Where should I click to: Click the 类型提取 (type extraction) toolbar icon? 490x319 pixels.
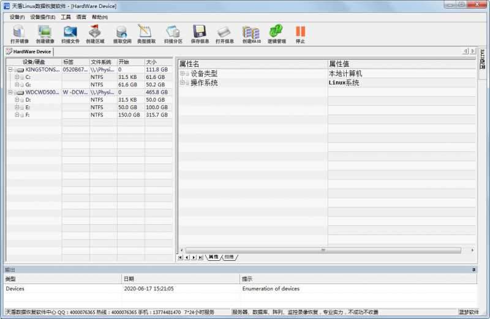point(146,34)
